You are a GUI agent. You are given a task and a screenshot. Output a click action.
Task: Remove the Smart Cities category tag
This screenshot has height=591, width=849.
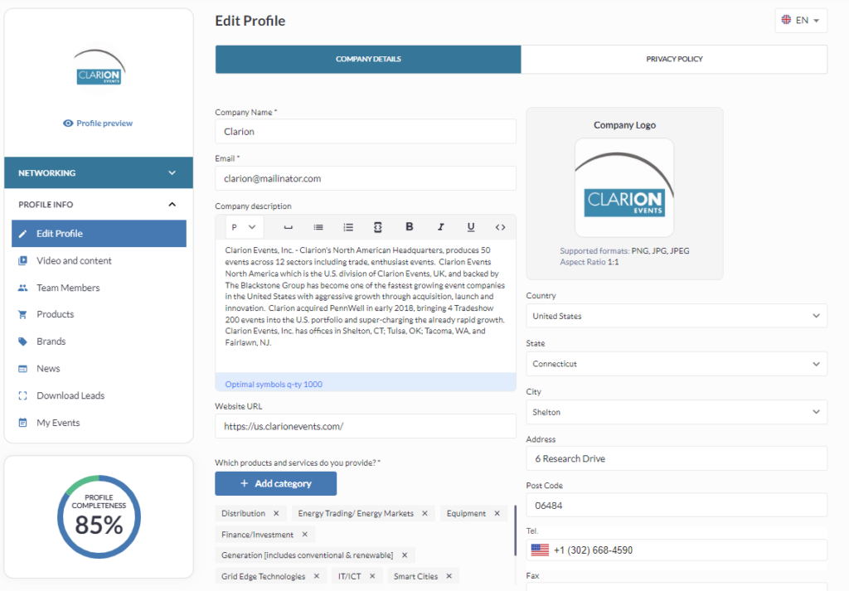449,576
